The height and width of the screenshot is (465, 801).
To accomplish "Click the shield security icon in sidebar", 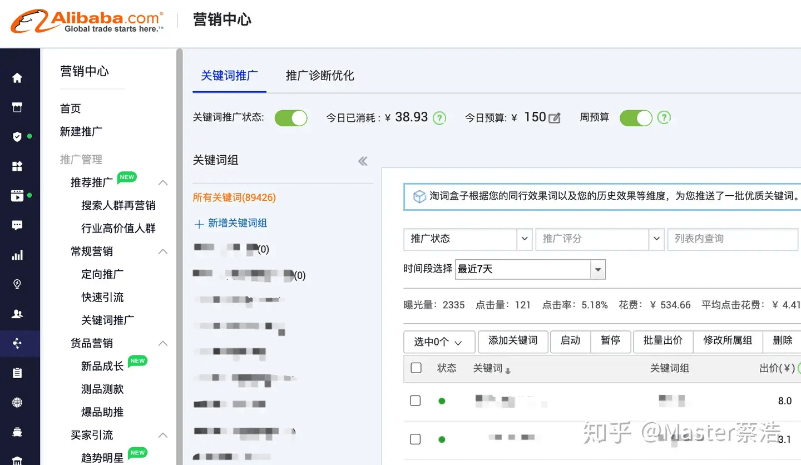I will (17, 137).
